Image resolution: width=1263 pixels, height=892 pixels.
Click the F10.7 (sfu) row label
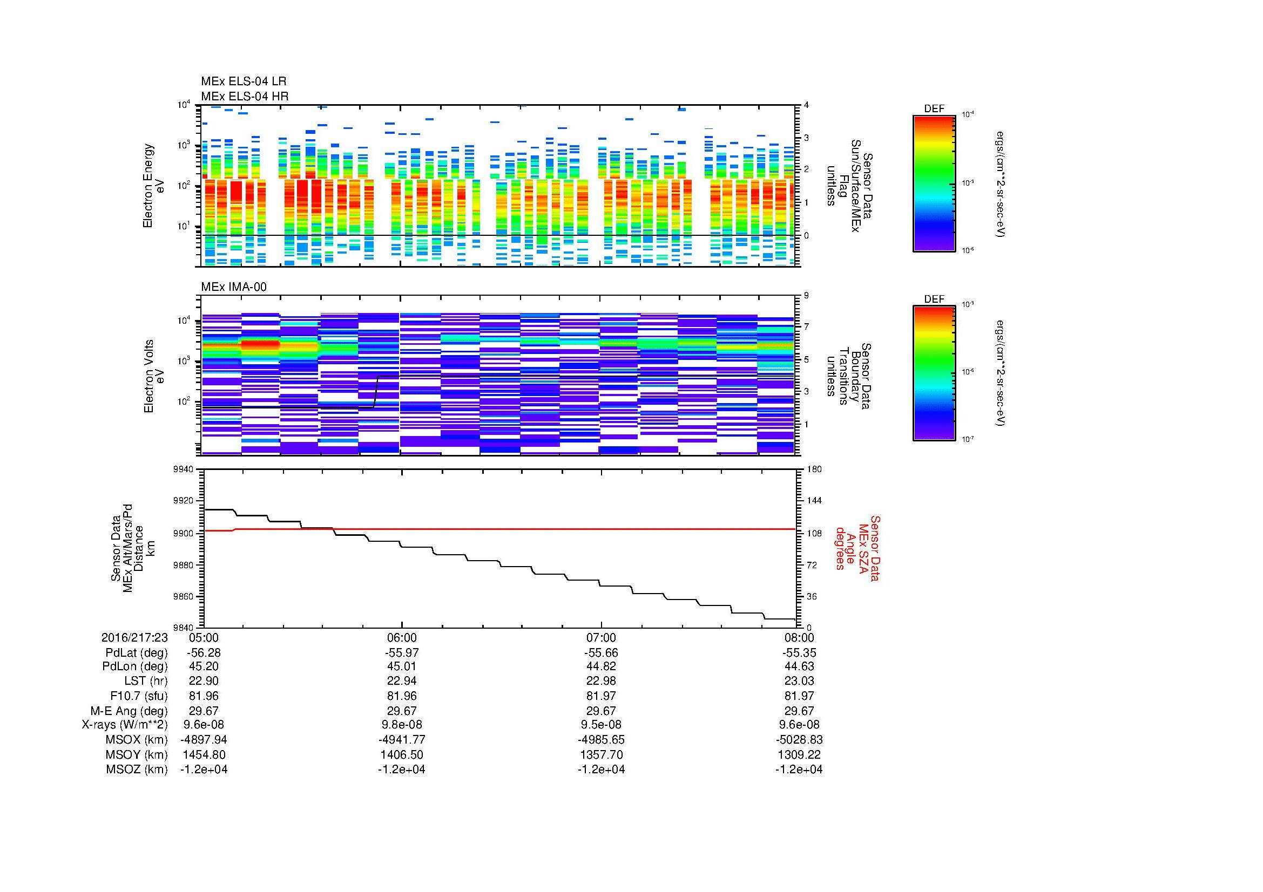tap(139, 696)
